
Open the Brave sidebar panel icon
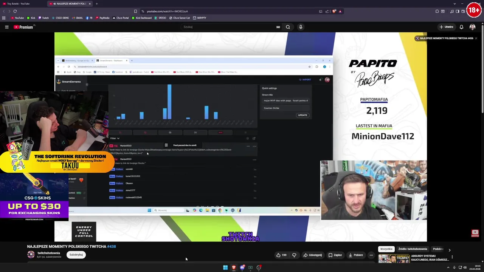(x=457, y=11)
